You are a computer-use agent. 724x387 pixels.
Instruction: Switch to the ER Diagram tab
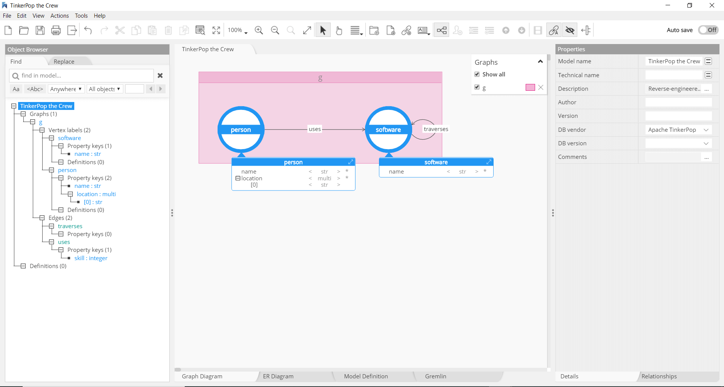[278, 376]
